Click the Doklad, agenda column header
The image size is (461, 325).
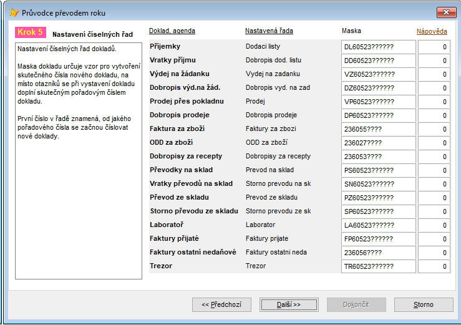coord(172,31)
